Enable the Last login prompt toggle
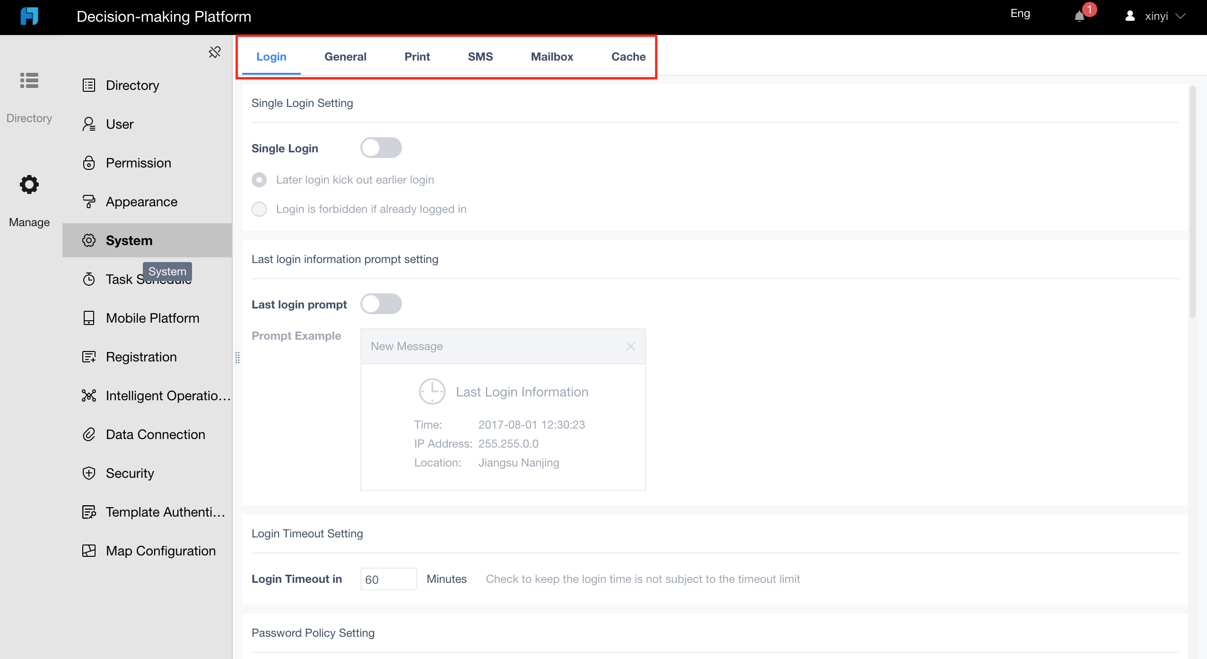The image size is (1207, 659). (381, 304)
